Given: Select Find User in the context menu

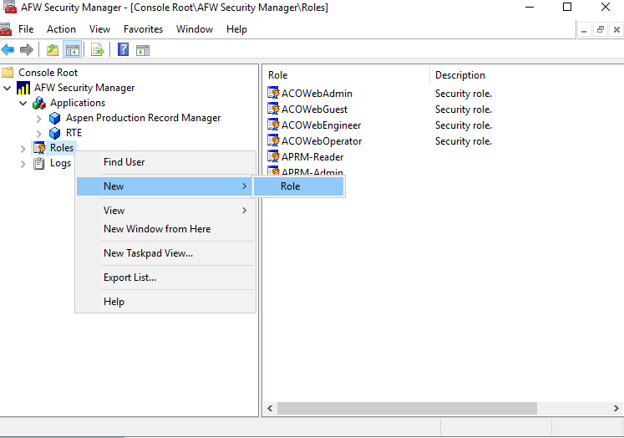Looking at the screenshot, I should tap(124, 162).
